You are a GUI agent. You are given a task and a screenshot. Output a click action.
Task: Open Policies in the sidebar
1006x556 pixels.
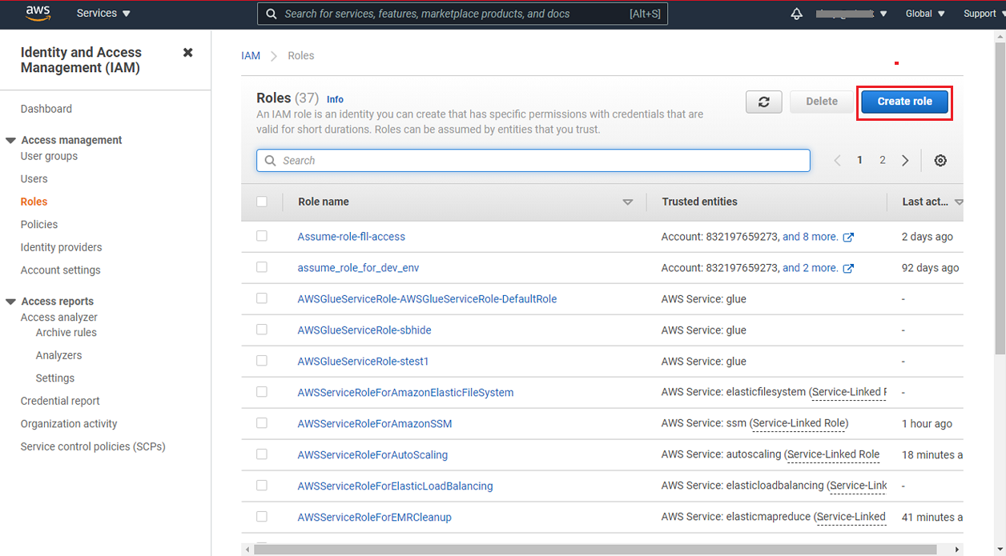pyautogui.click(x=39, y=225)
